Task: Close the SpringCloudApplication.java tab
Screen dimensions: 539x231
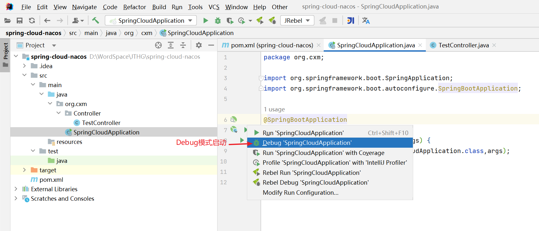Action: [420, 45]
